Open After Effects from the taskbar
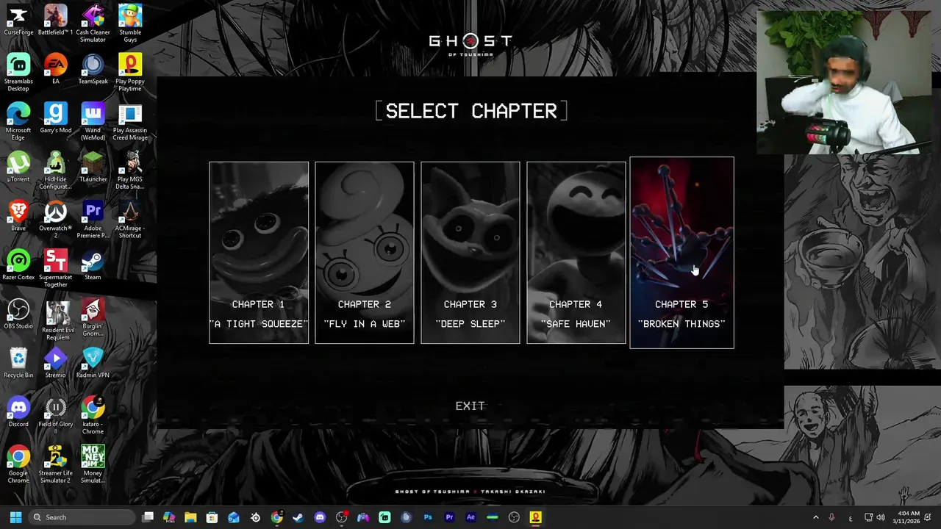941x529 pixels. 470,517
